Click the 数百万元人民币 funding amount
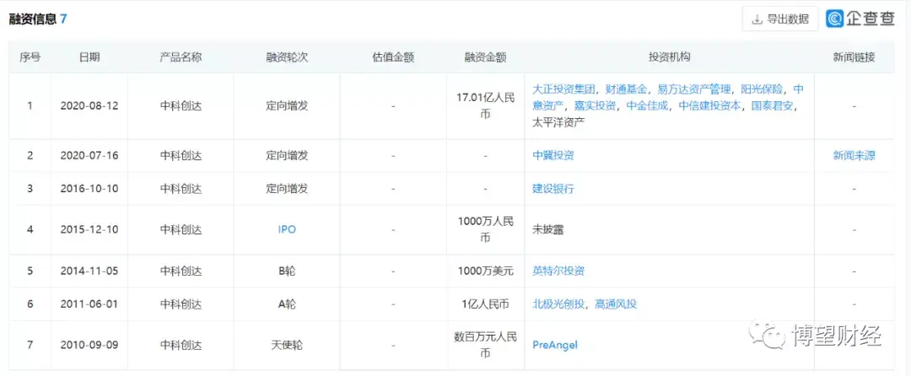The height and width of the screenshot is (376, 911). pos(486,345)
